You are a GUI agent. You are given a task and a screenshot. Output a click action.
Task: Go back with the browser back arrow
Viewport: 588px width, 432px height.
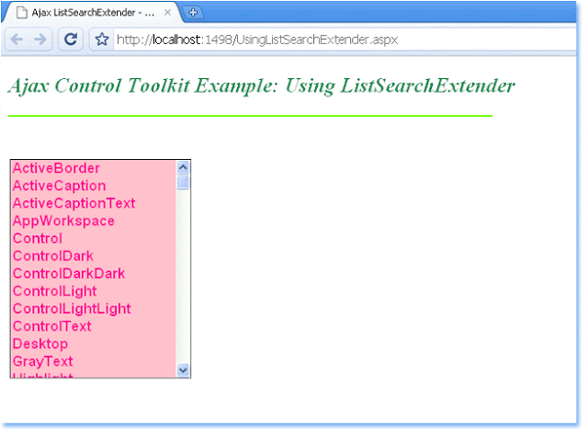click(x=17, y=39)
